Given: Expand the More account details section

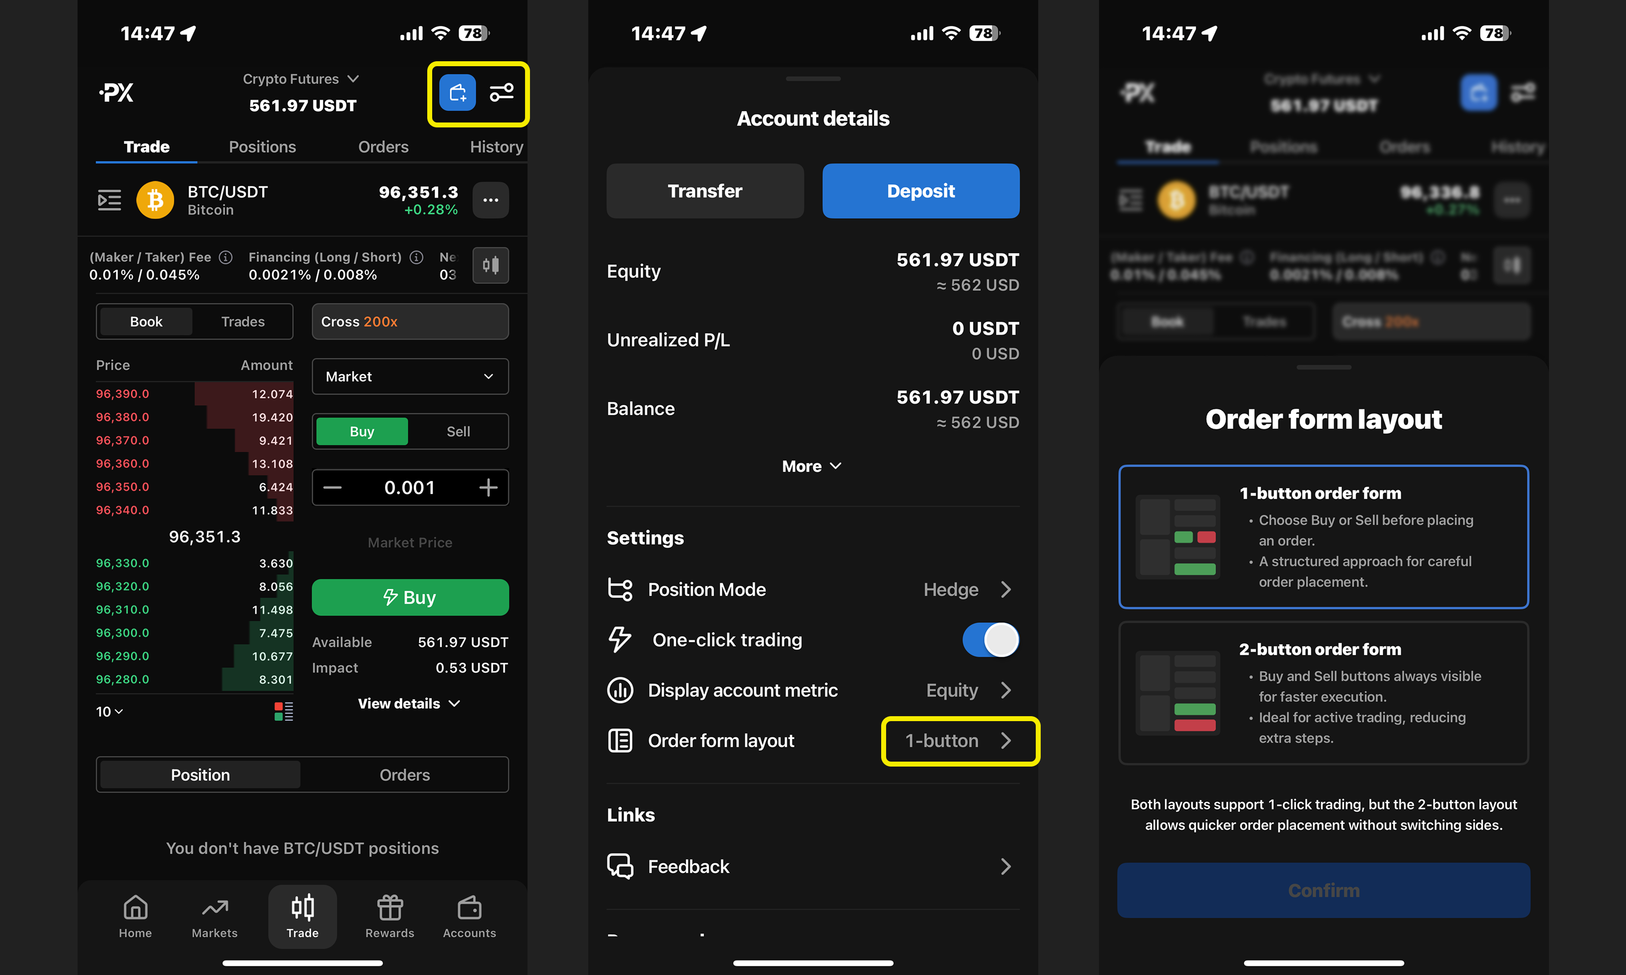Looking at the screenshot, I should point(813,465).
